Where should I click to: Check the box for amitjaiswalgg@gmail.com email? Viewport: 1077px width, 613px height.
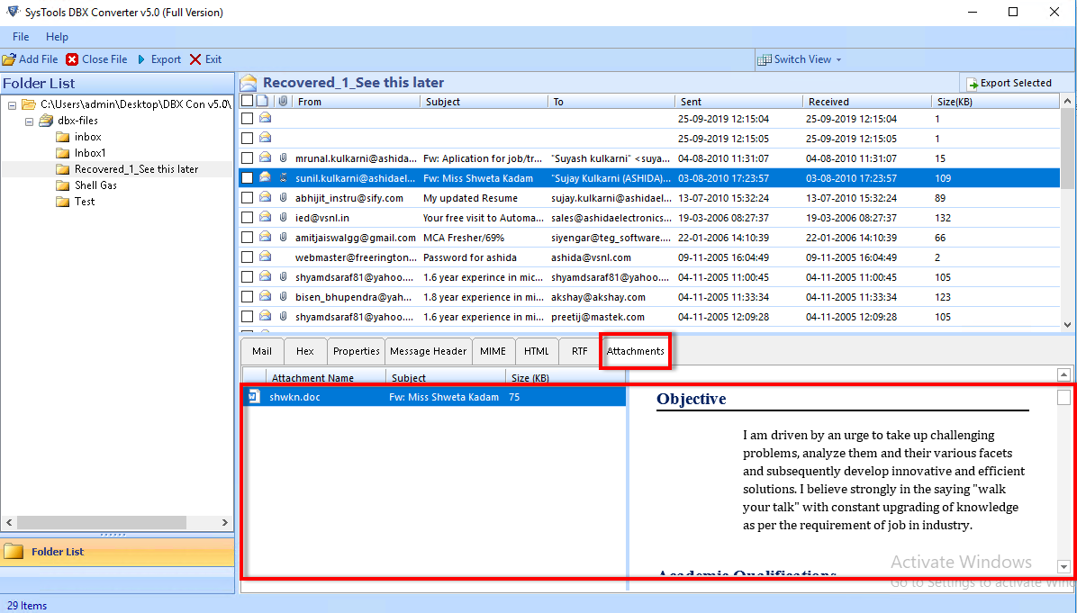[x=248, y=238]
